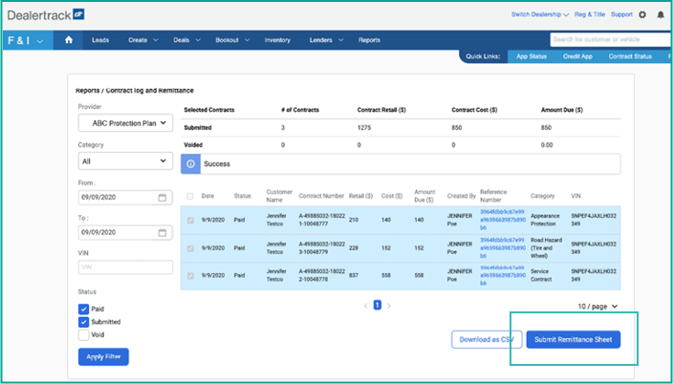Click the From date input field

point(125,198)
